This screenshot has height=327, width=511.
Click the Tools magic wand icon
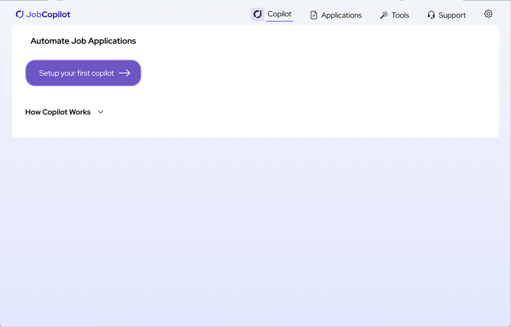[384, 15]
